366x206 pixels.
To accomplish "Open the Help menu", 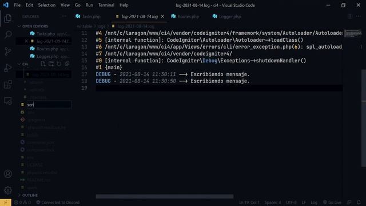I will 124,5.
